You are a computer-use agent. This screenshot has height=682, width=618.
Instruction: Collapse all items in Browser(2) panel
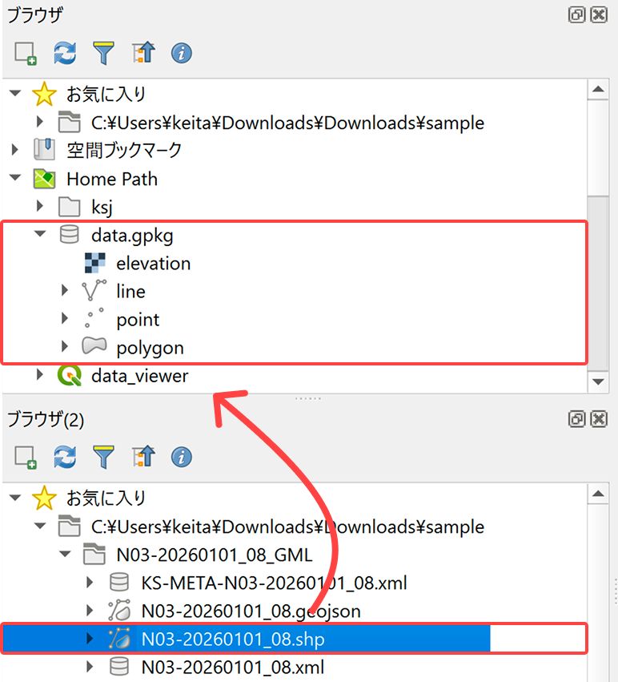pyautogui.click(x=143, y=457)
